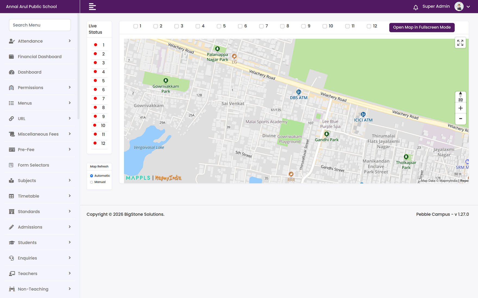Click the map fullscreen expand icon
This screenshot has height=298, width=478.
460,43
